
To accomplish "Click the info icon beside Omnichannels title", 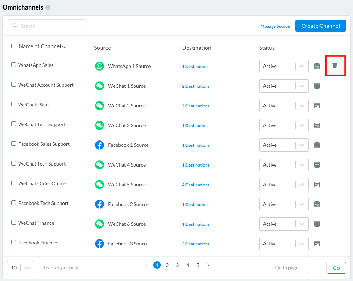I will [48, 7].
